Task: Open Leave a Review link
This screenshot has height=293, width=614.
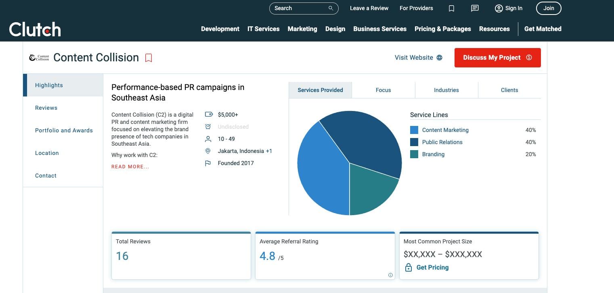Action: [x=369, y=8]
